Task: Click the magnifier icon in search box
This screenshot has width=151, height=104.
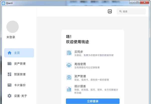Action: pyautogui.click(x=120, y=11)
